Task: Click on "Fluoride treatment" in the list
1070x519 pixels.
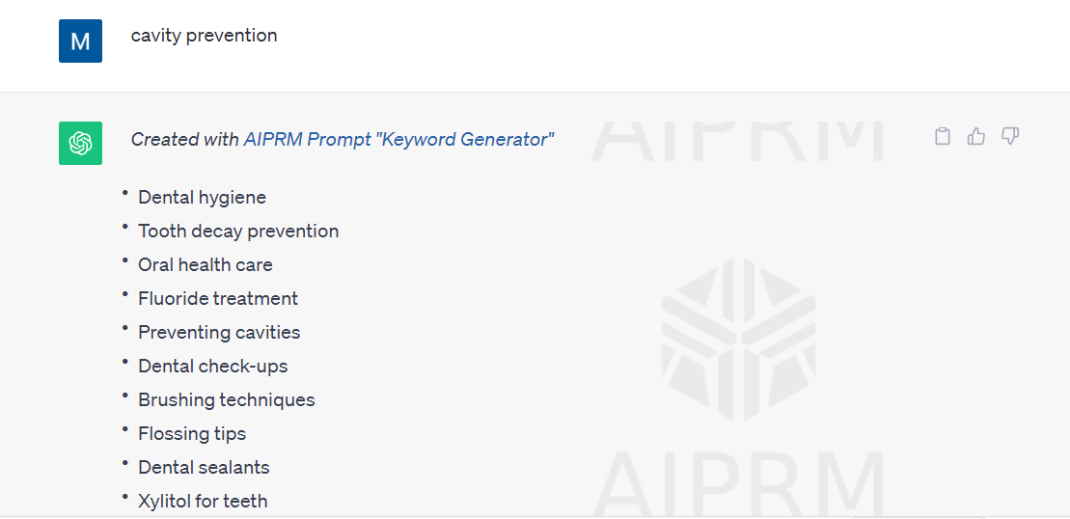Action: [x=218, y=298]
